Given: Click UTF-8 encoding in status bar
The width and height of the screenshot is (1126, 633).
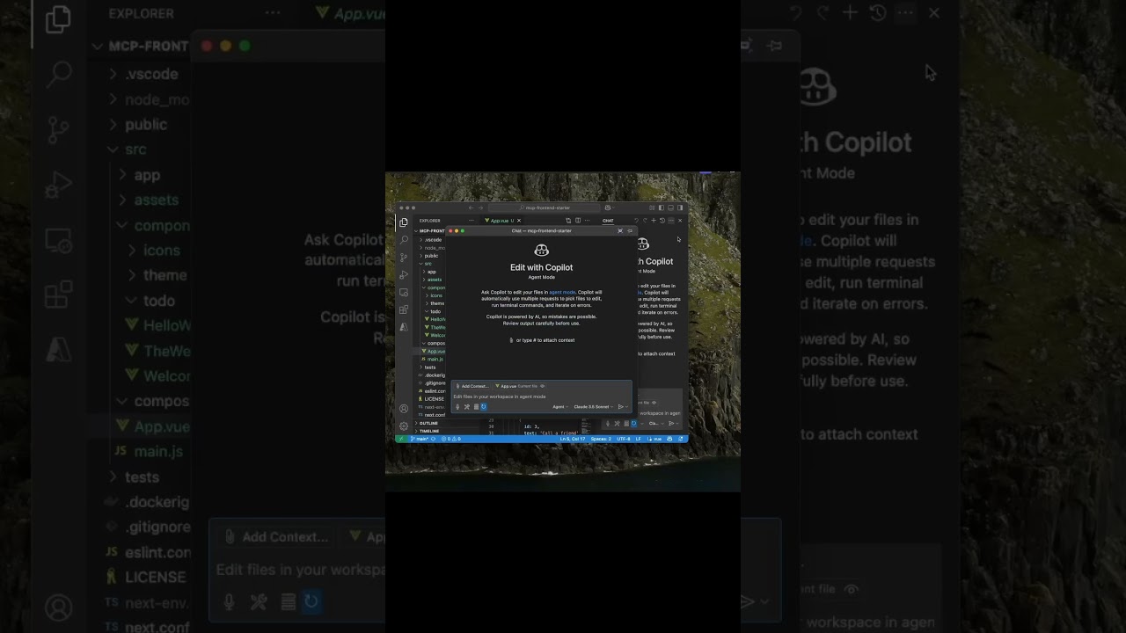Looking at the screenshot, I should click(x=624, y=439).
